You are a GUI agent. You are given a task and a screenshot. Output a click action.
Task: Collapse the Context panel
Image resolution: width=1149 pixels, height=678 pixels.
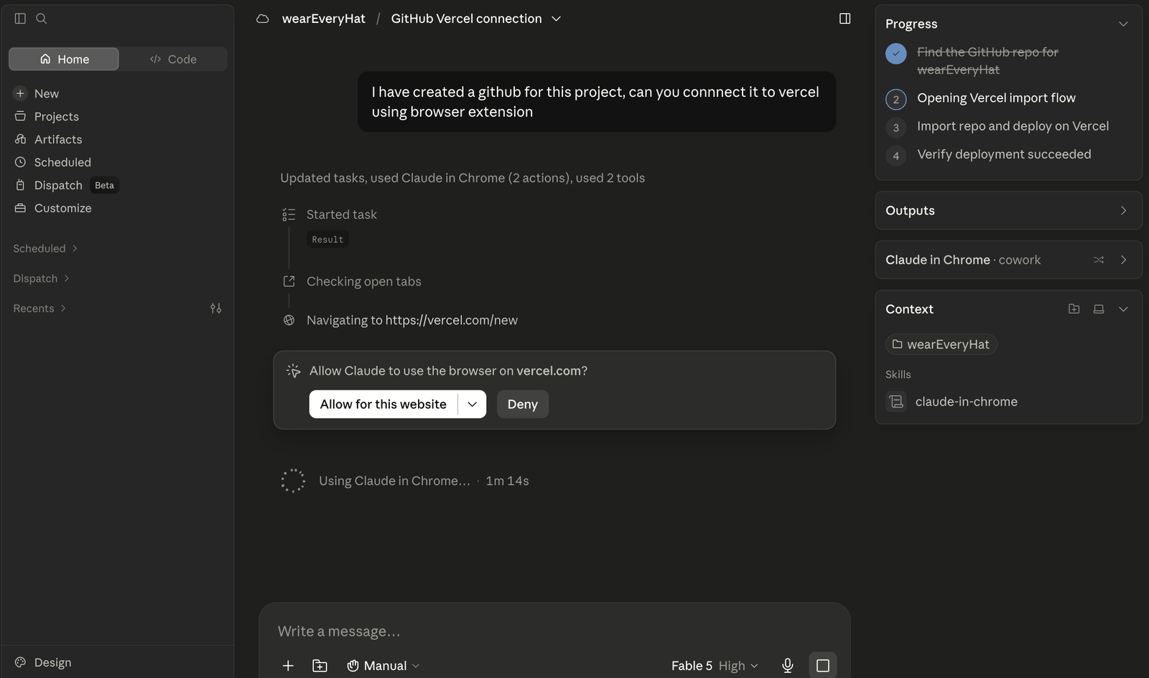point(1123,309)
